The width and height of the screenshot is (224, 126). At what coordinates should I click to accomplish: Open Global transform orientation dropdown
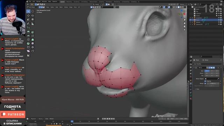[97, 5]
